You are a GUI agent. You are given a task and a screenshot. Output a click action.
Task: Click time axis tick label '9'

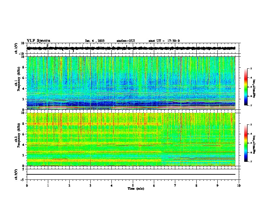point(217,186)
